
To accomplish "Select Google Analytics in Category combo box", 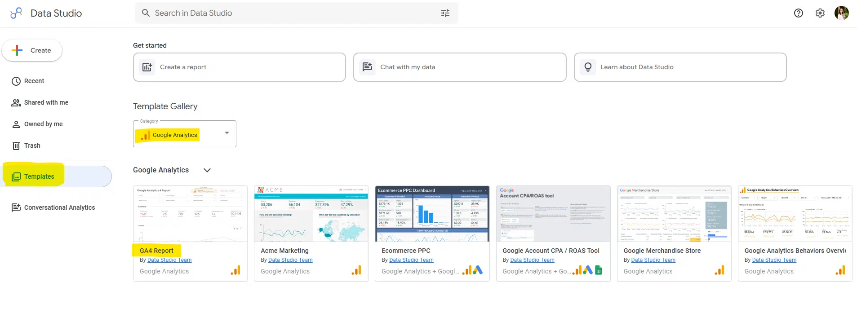I will tap(185, 134).
